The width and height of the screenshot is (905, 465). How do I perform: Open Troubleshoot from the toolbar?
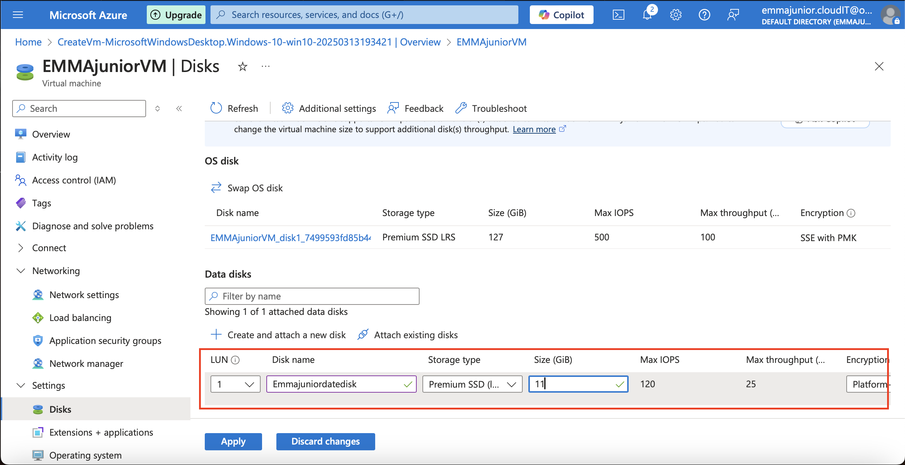pyautogui.click(x=491, y=108)
